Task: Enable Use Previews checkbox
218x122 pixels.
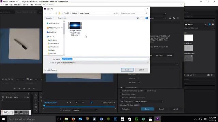Action: (145, 91)
